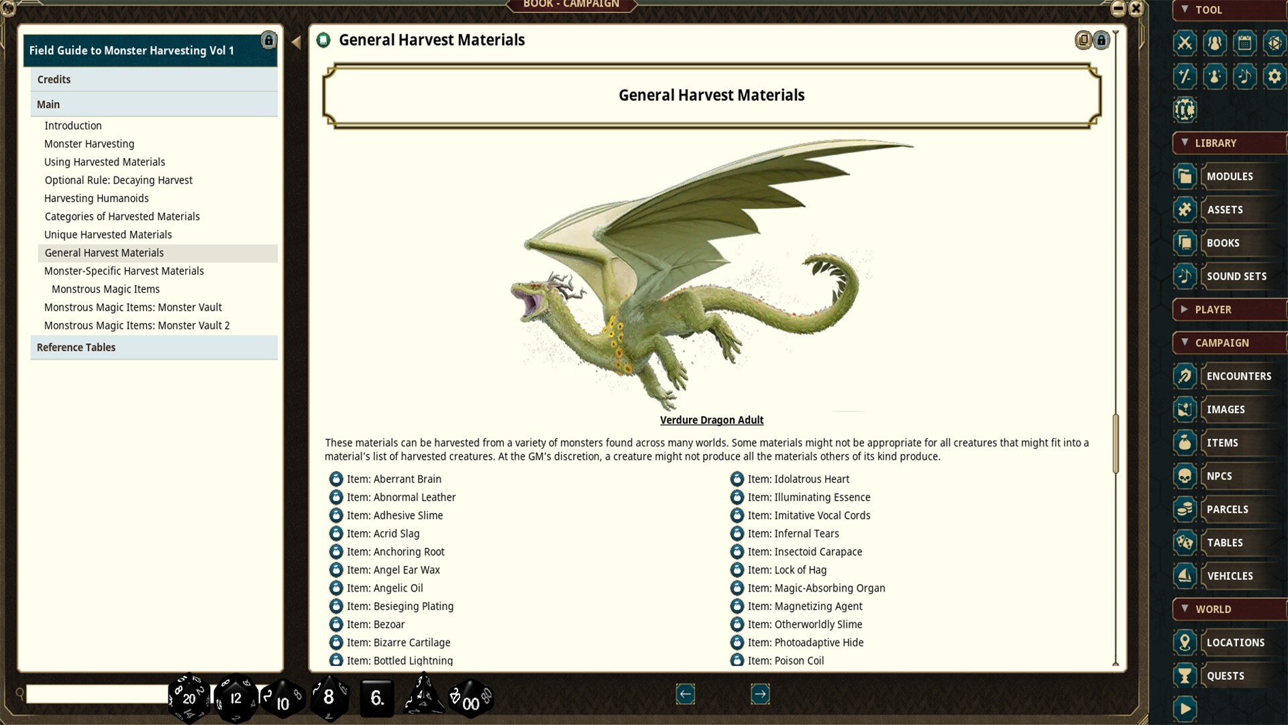Click the next page arrow button
1288x725 pixels.
click(x=760, y=695)
